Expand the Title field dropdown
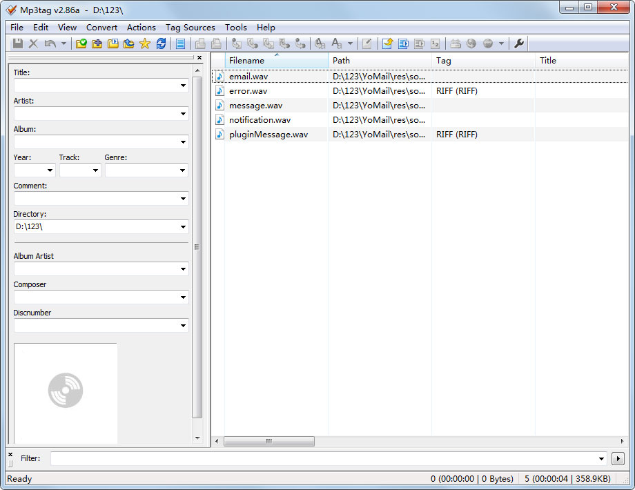Screen dimensions: 635x490 click(183, 86)
